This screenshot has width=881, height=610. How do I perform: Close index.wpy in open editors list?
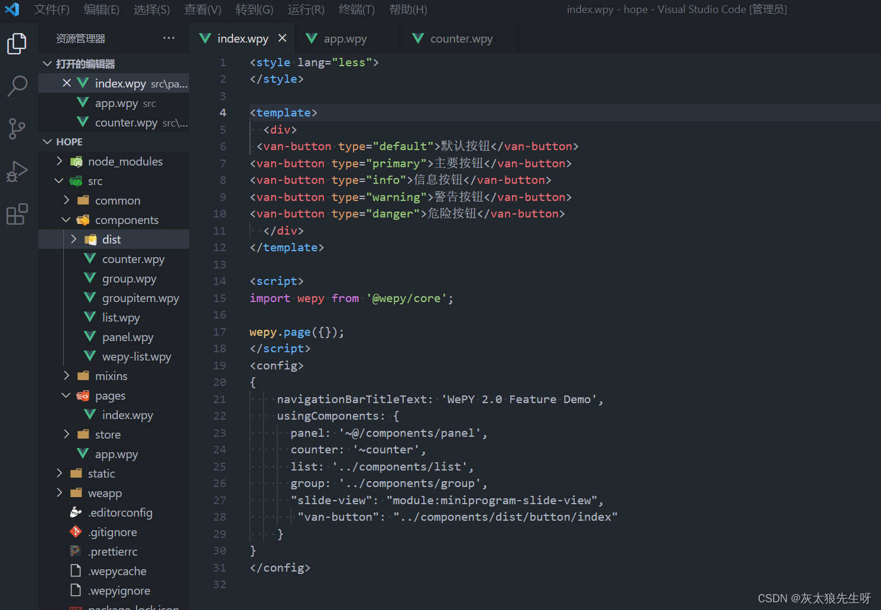(x=67, y=83)
